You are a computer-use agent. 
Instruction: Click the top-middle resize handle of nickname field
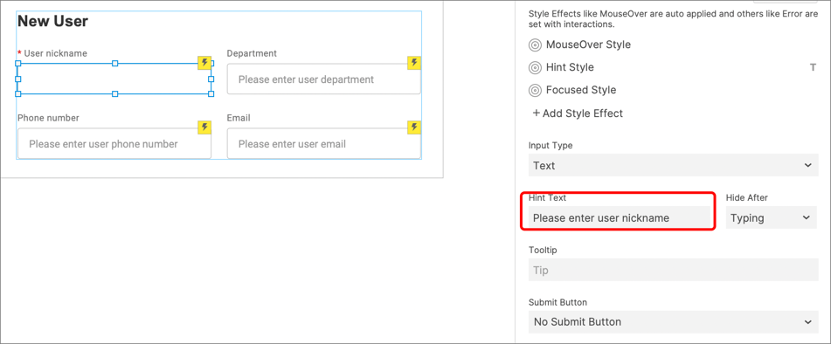point(115,63)
